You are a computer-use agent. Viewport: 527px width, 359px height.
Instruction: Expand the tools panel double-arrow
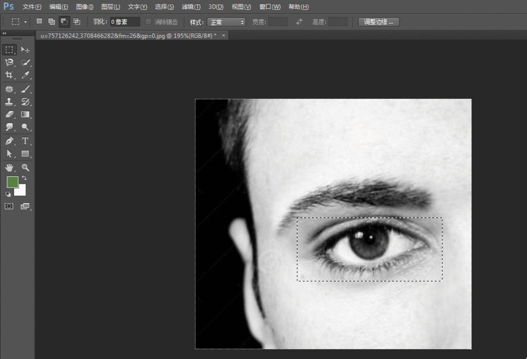point(5,33)
